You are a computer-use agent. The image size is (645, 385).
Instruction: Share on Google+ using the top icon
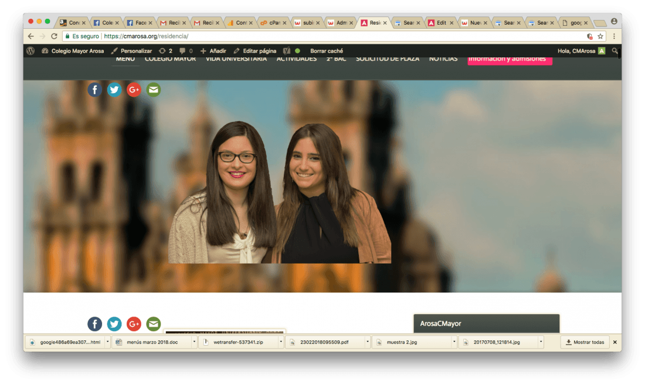click(x=134, y=90)
